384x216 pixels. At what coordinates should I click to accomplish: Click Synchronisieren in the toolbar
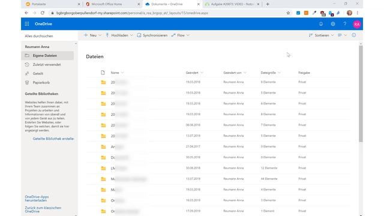[x=152, y=35]
